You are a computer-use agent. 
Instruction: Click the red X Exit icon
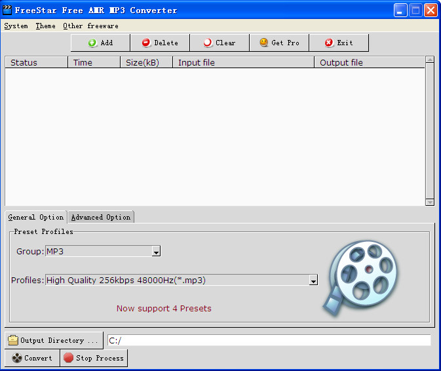pyautogui.click(x=329, y=43)
